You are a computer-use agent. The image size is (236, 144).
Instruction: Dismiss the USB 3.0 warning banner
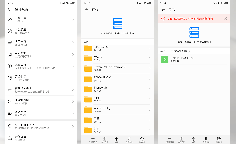[225, 18]
